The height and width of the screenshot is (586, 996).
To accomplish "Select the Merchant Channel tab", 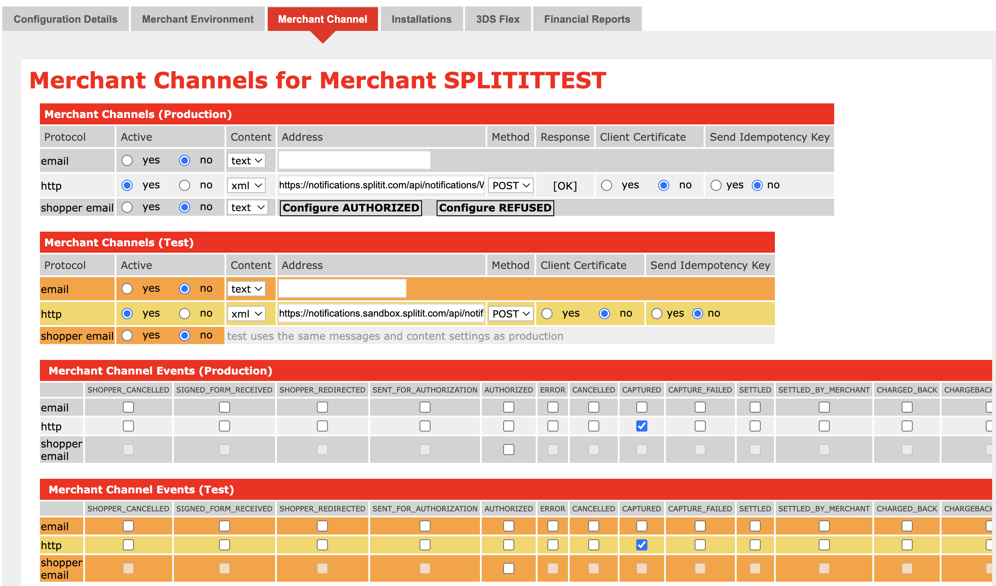I will point(322,19).
